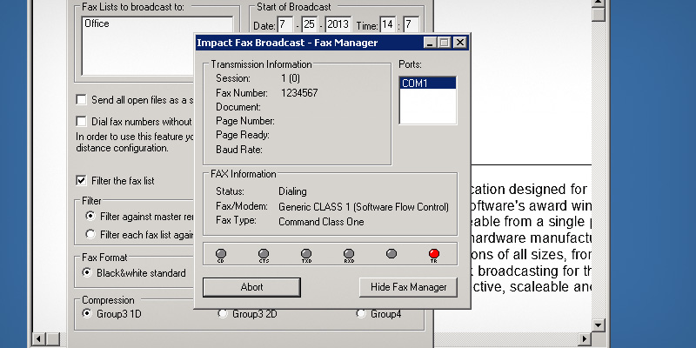
Task: Select COM1 in the Ports list
Action: 426,84
